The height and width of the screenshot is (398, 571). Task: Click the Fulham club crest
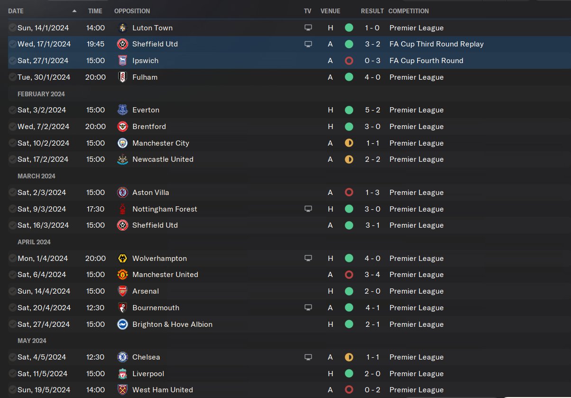pyautogui.click(x=122, y=77)
